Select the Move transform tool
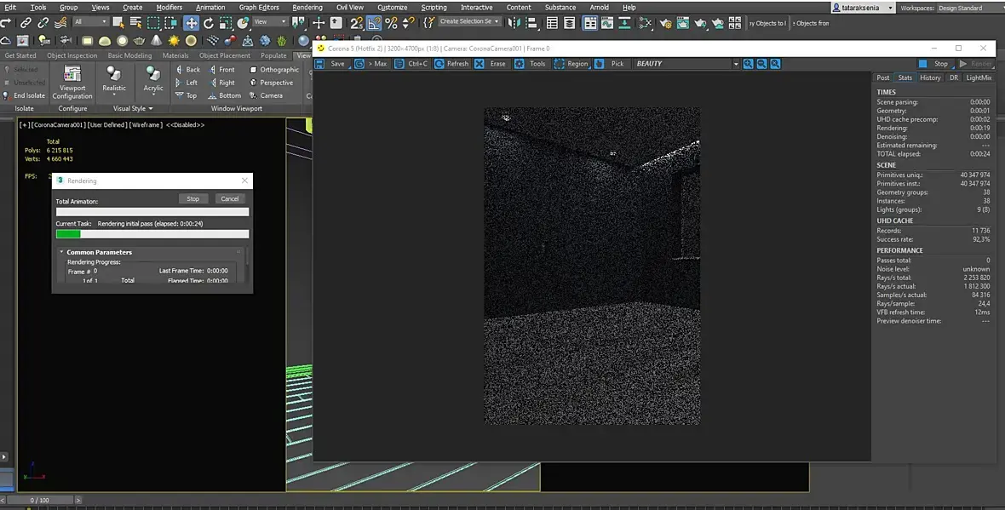Image resolution: width=1005 pixels, height=510 pixels. pos(192,23)
